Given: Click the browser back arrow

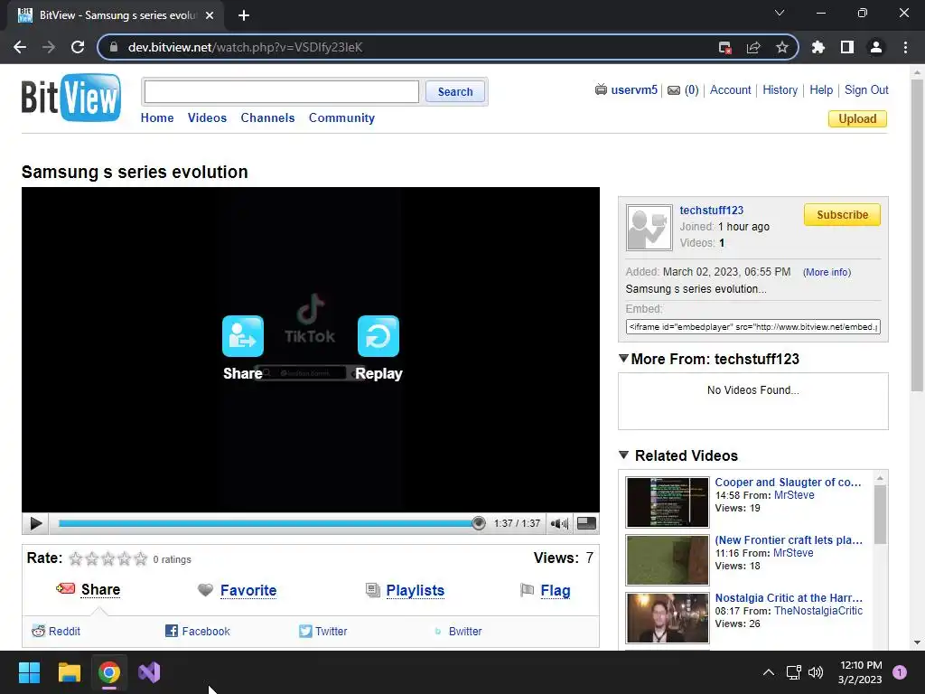Looking at the screenshot, I should (20, 47).
